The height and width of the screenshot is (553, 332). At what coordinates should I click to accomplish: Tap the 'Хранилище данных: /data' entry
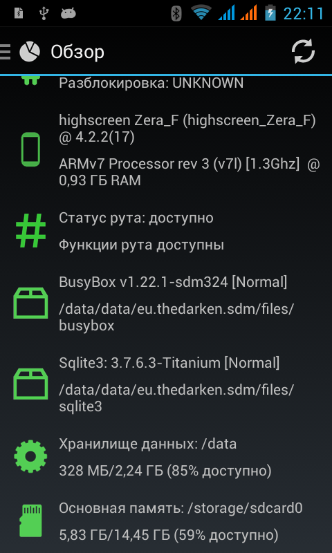tap(166, 457)
